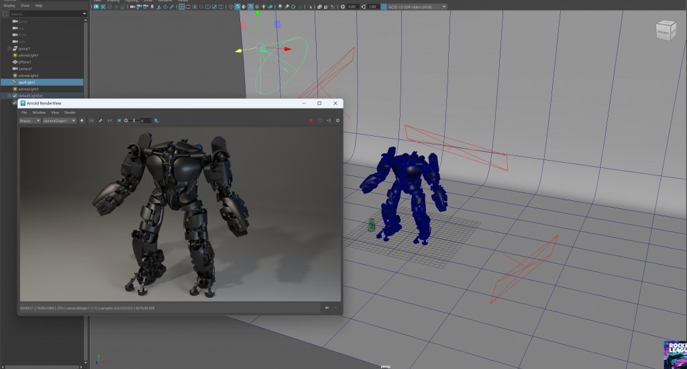Open the Outliner Display menu
687x369 pixels.
[x=9, y=5]
